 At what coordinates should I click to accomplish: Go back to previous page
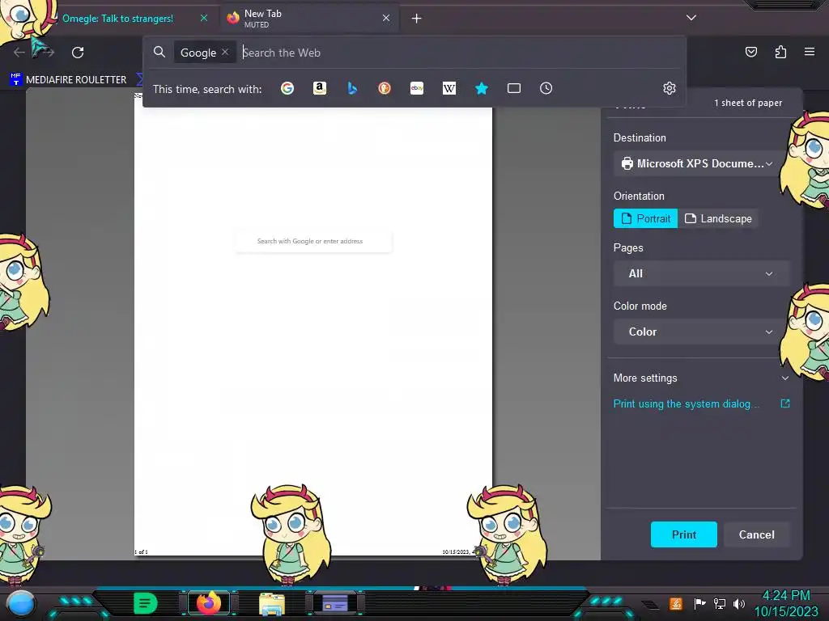click(19, 53)
